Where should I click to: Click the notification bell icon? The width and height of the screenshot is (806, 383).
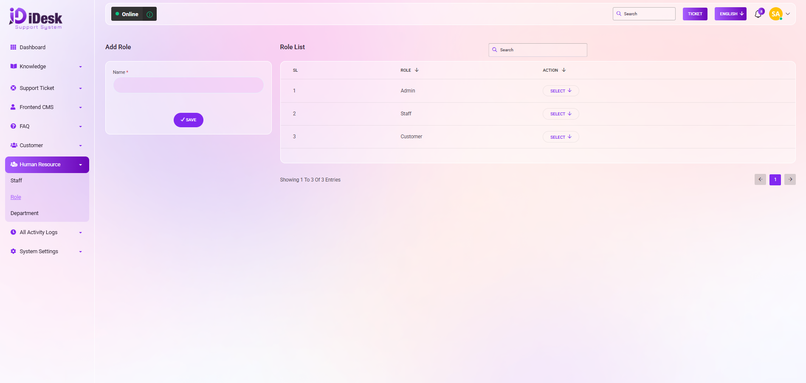click(758, 14)
